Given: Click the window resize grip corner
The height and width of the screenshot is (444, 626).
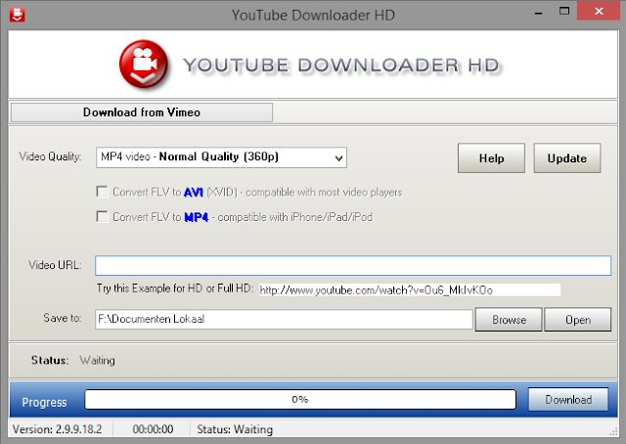Looking at the screenshot, I should pyautogui.click(x=613, y=432).
